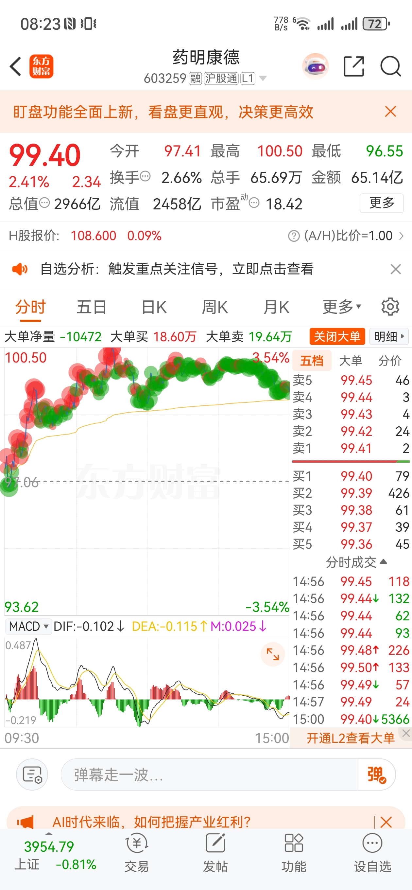Tap the 卖5 99.45 order row
Image resolution: width=412 pixels, height=890 pixels.
click(351, 381)
